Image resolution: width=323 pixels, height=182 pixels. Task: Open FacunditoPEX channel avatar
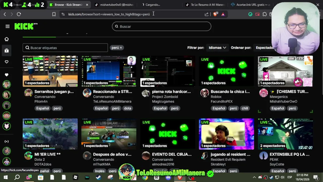[205, 93]
